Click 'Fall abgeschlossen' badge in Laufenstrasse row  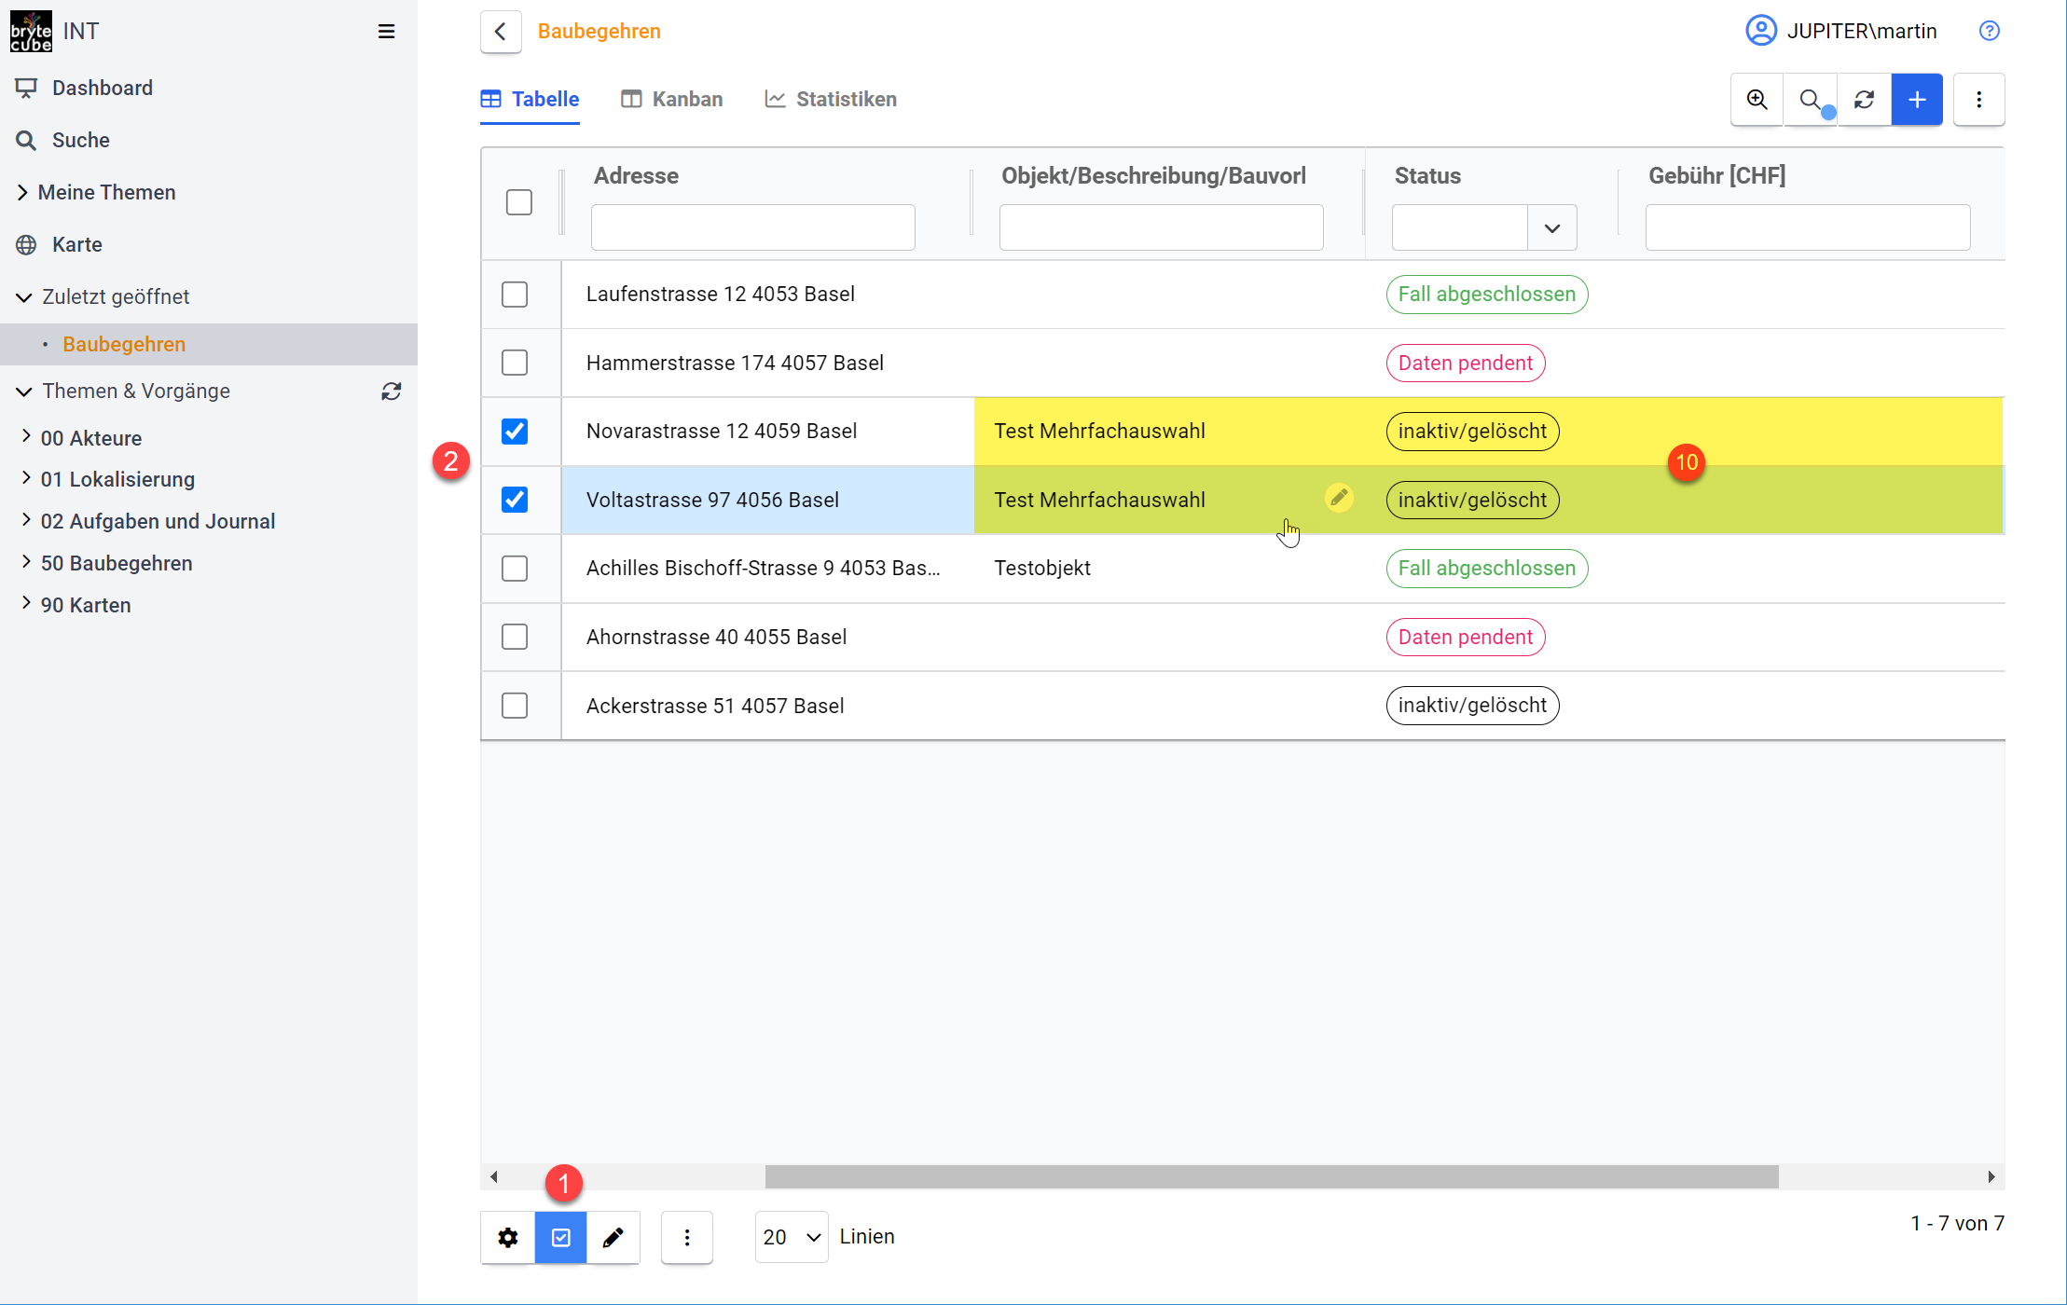tap(1486, 295)
